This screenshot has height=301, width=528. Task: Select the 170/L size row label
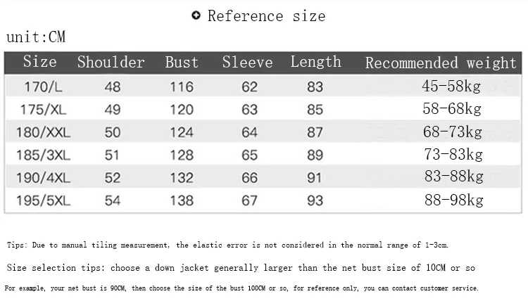pos(43,87)
